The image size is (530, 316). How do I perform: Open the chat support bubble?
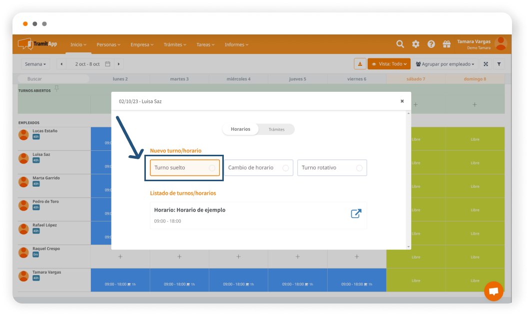click(x=494, y=292)
